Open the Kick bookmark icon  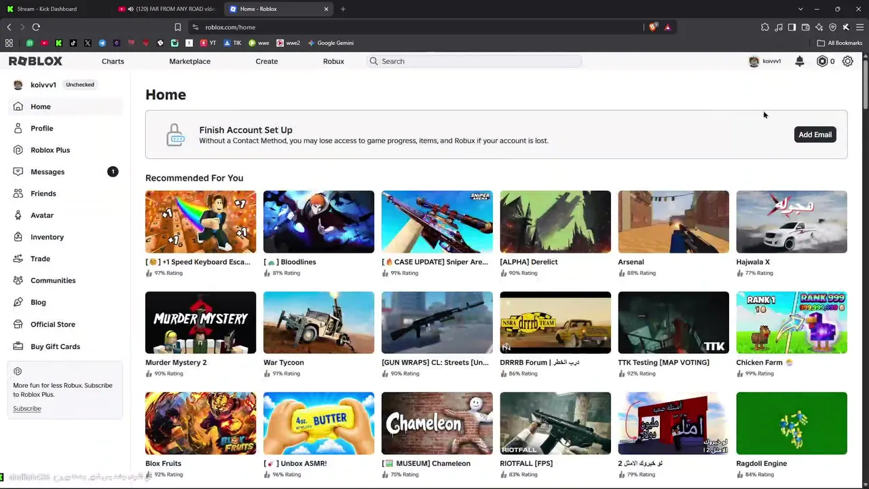58,43
